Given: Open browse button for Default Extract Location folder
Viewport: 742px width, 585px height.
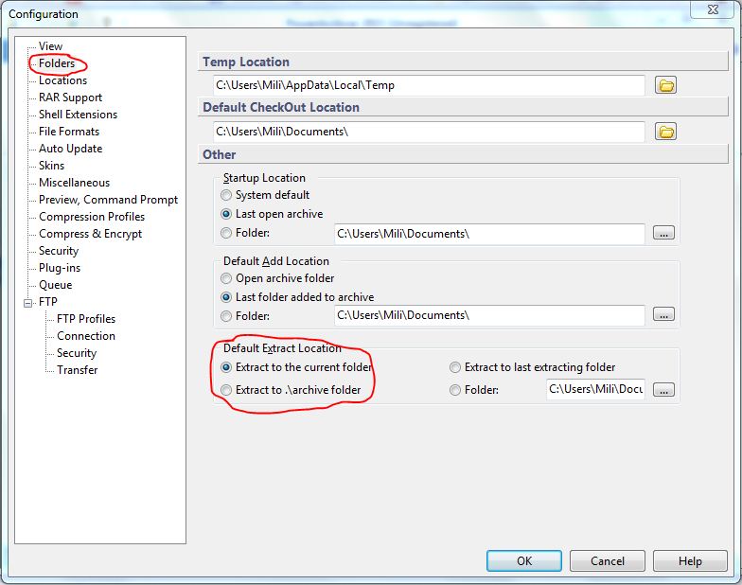Looking at the screenshot, I should pyautogui.click(x=664, y=390).
